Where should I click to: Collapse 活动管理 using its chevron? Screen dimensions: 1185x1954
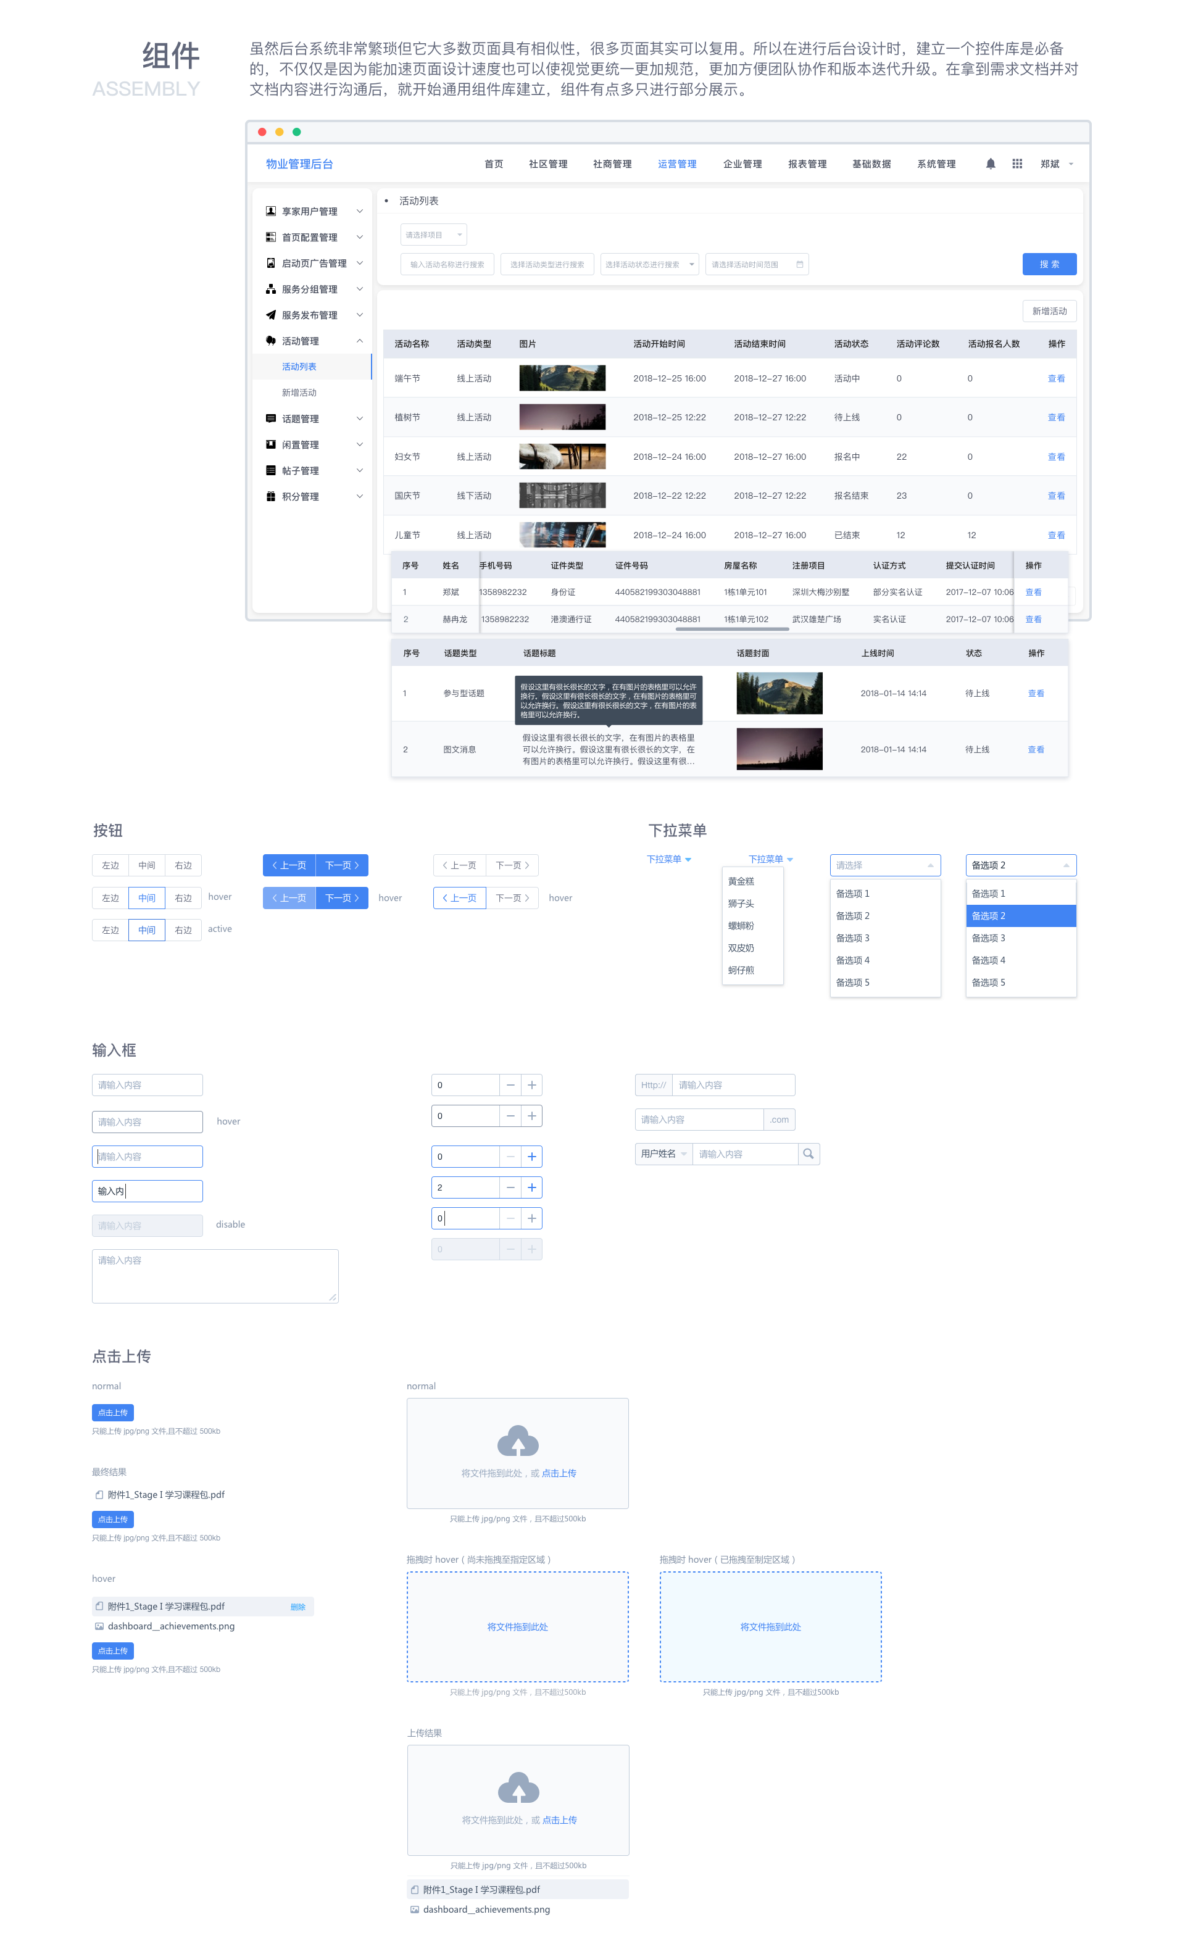(x=359, y=341)
